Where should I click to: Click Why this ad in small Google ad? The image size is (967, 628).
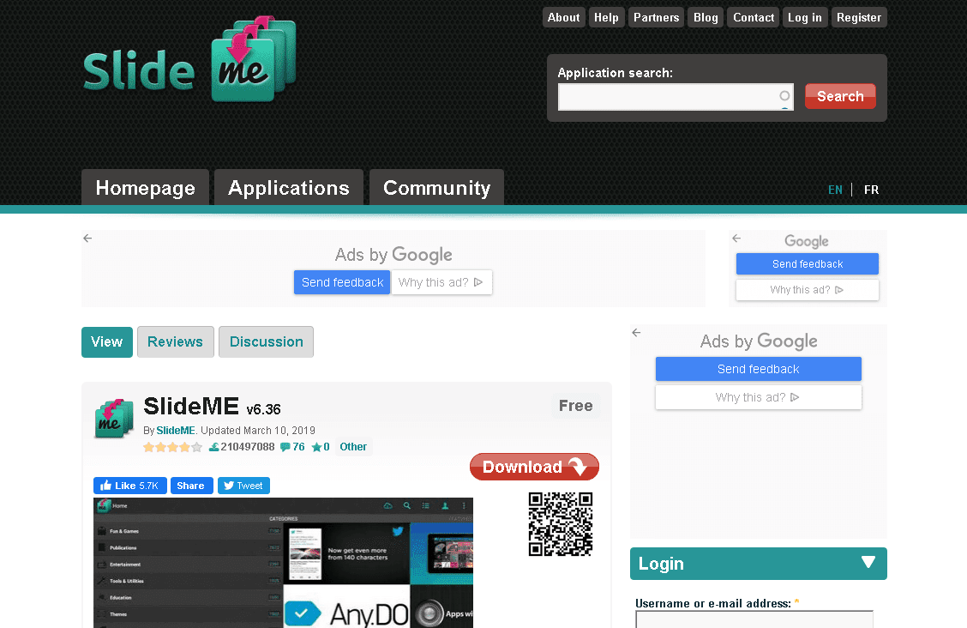click(807, 290)
